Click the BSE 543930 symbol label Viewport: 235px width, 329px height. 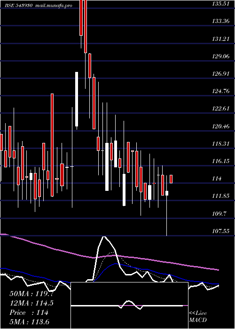coord(18,6)
